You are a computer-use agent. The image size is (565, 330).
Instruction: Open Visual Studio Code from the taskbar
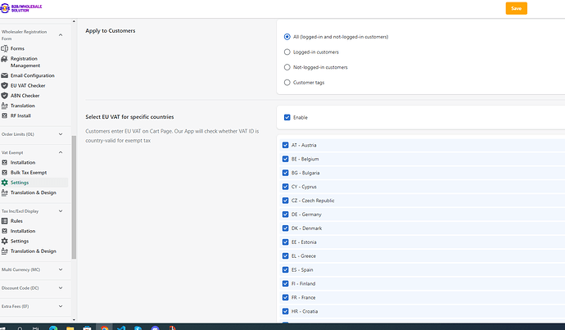[121, 328]
